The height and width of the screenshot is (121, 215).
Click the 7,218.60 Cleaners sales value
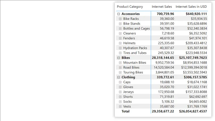(168, 33)
